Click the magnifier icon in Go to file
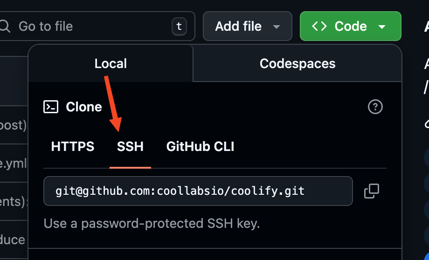The height and width of the screenshot is (260, 429). (5, 26)
